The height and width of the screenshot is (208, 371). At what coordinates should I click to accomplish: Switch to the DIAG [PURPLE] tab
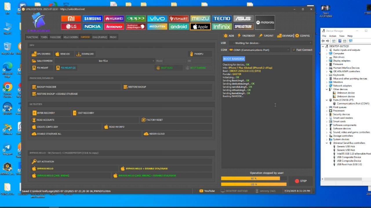click(100, 37)
